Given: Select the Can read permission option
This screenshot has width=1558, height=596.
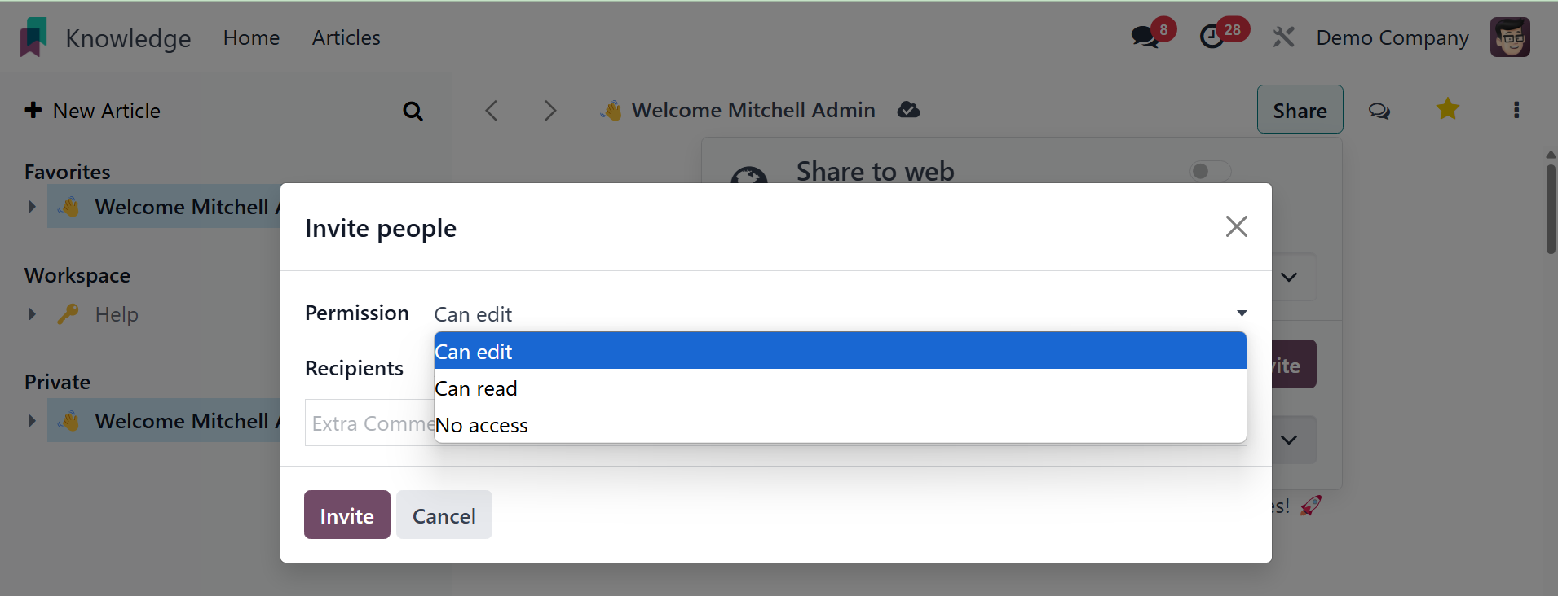Looking at the screenshot, I should coord(476,388).
